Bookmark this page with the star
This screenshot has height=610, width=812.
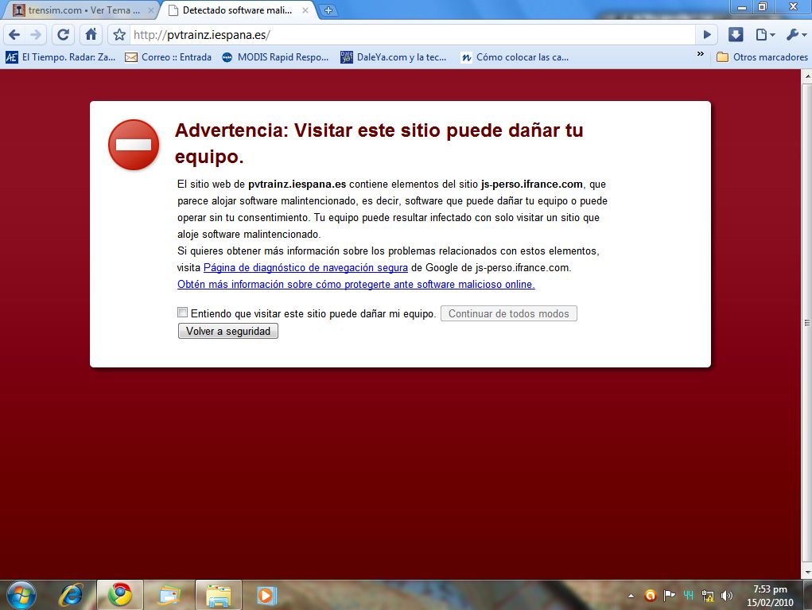[119, 35]
